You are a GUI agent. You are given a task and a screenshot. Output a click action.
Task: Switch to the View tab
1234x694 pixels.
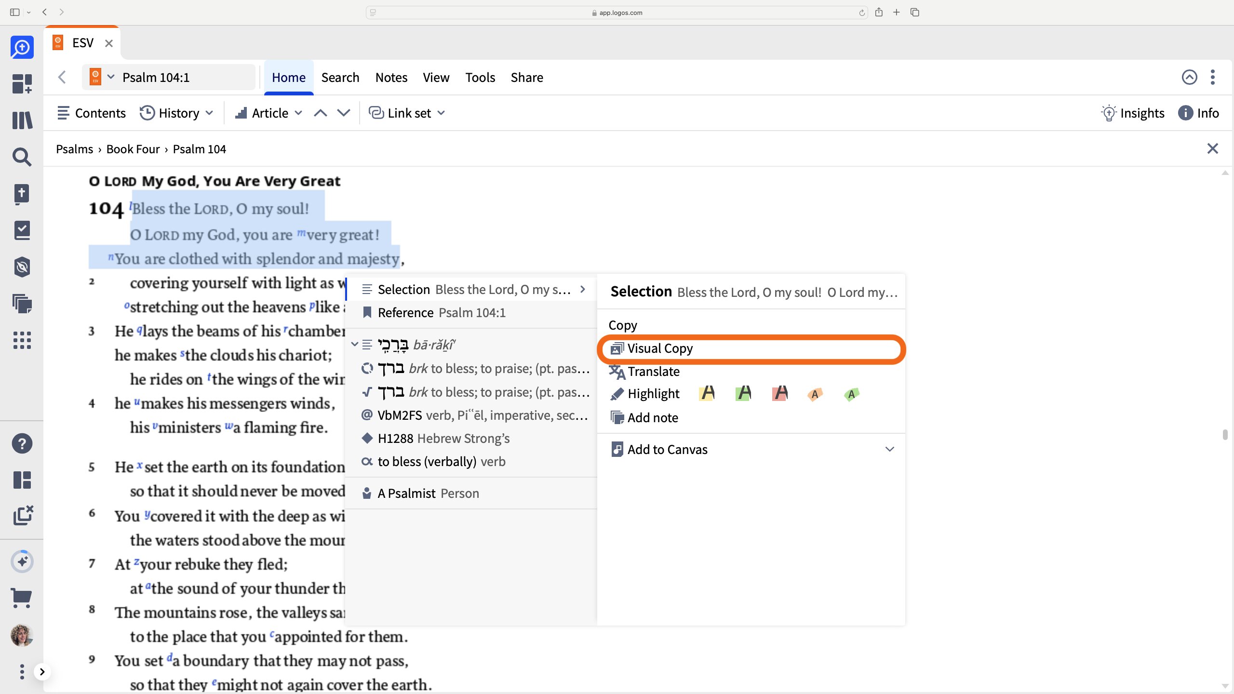click(x=436, y=78)
